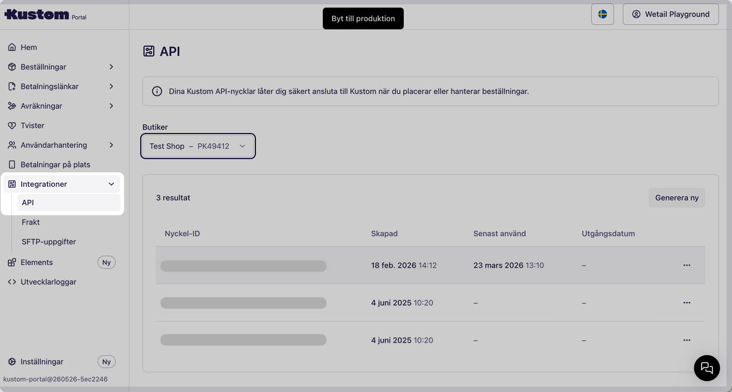Viewport: 732px width, 392px height.
Task: Collapse the Integrationer section chevron
Action: click(111, 184)
